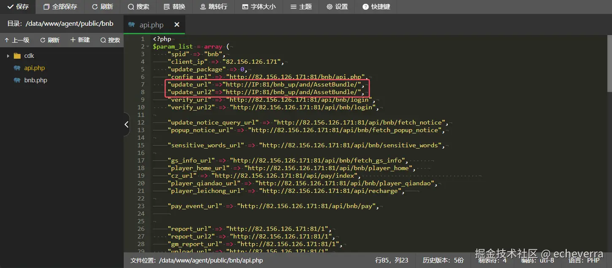Click the 字体大小 icon
This screenshot has width=612, height=268.
(x=245, y=7)
